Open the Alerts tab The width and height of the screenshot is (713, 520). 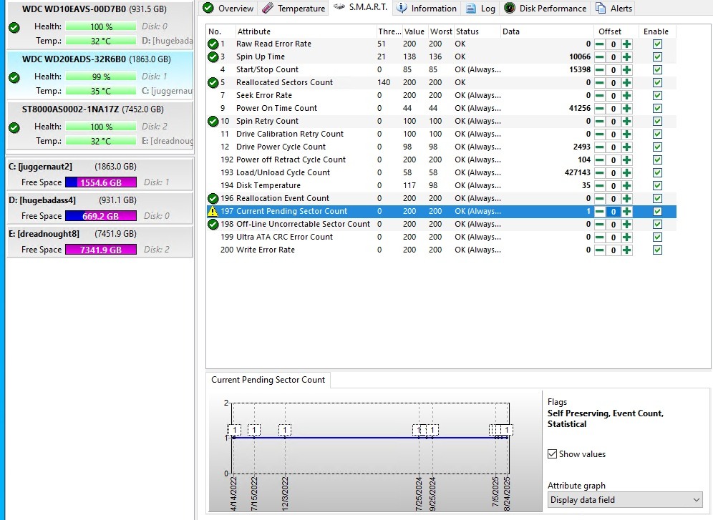click(x=614, y=8)
